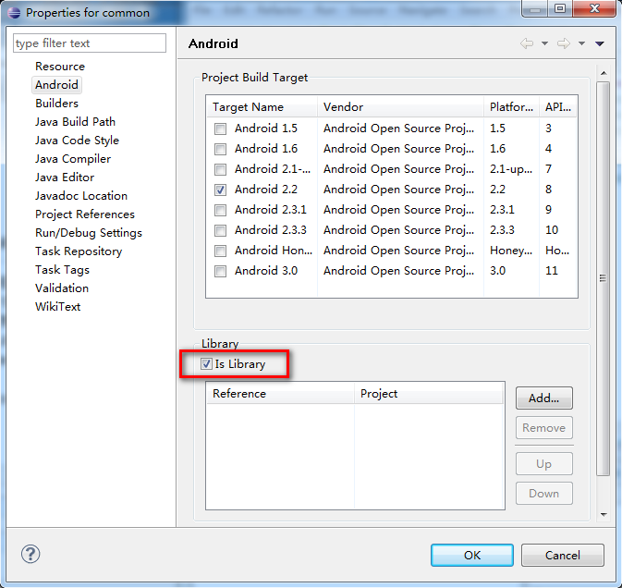
Task: Open the Run/Debug Settings page
Action: (x=89, y=232)
